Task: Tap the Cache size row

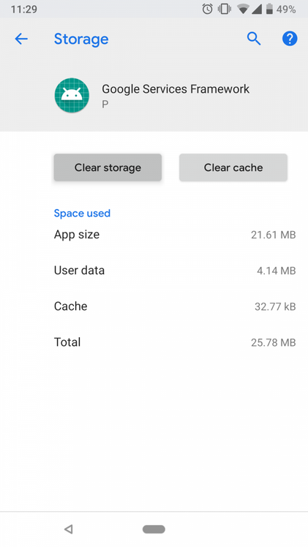Action: (175, 306)
